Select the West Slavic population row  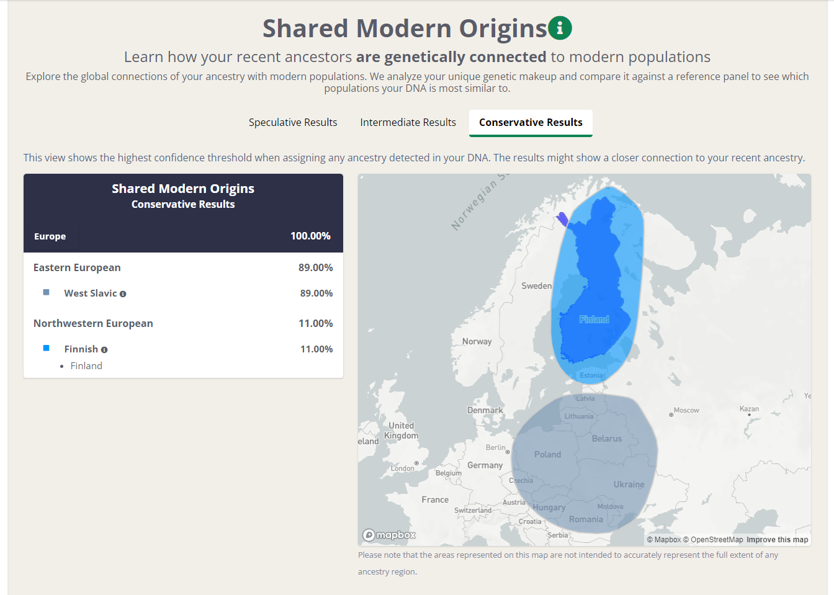pos(183,293)
